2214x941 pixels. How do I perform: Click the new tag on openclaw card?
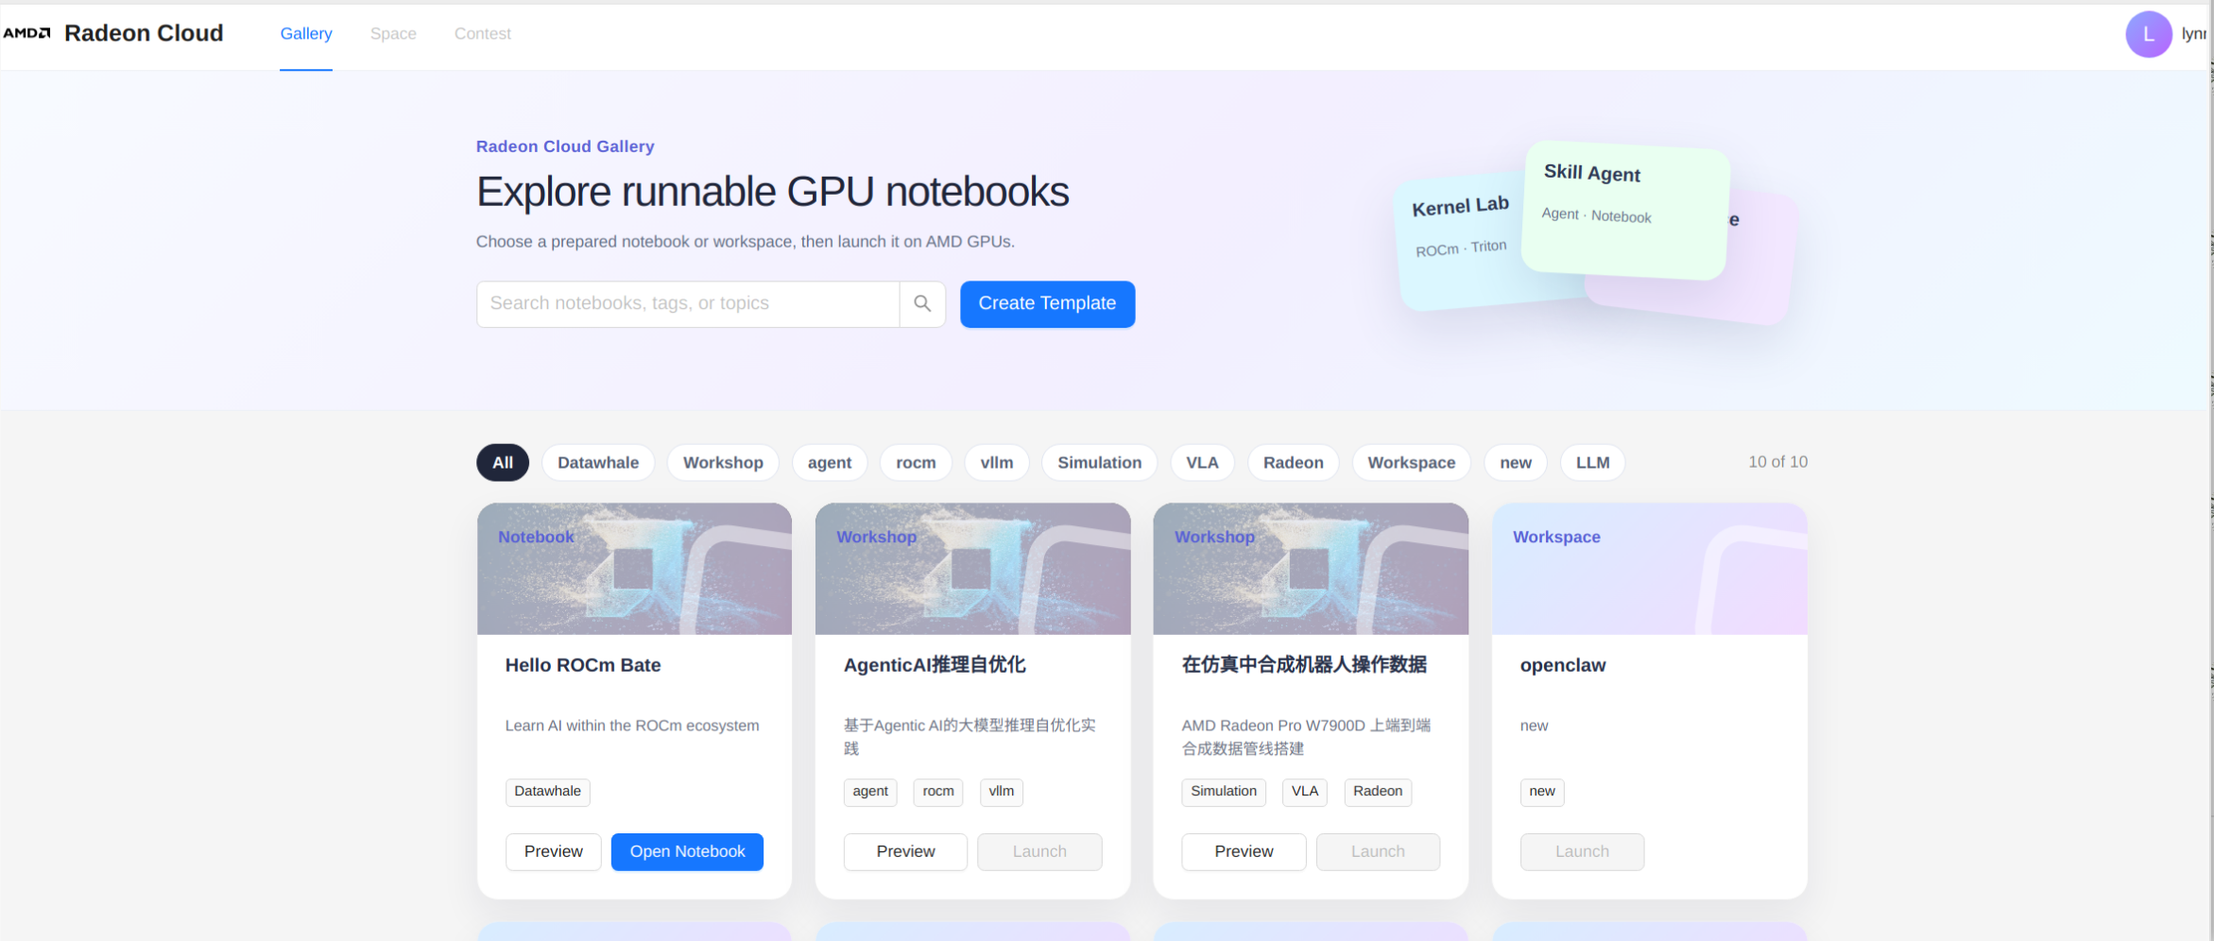tap(1541, 792)
